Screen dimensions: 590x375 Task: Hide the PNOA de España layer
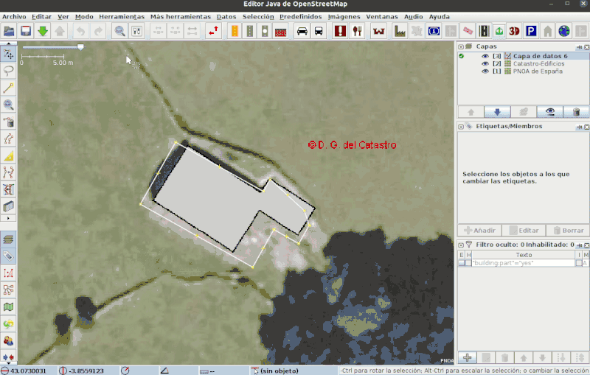click(x=485, y=71)
